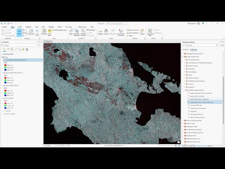Click Green swatch of top layer
The width and height of the screenshot is (225, 169).
[x=5, y=68]
